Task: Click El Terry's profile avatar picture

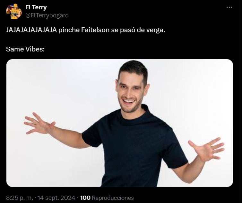Action: coord(14,12)
